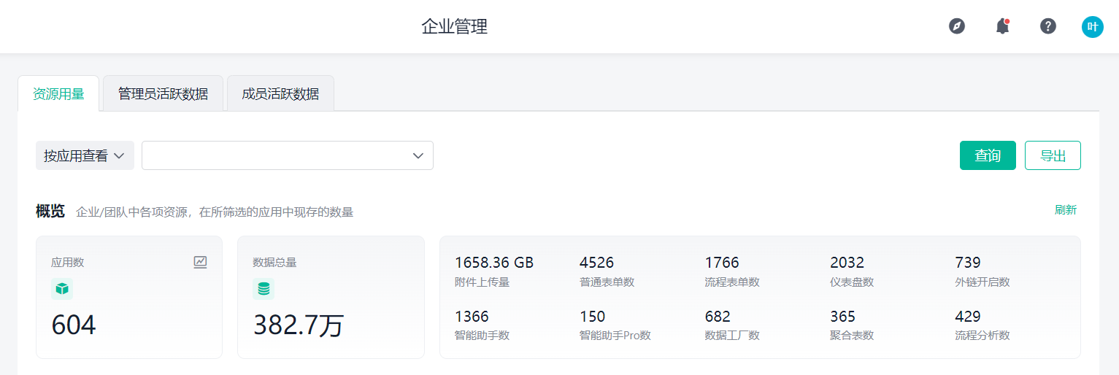The height and width of the screenshot is (375, 1119).
Task: Click the 智能助手Pro数 150 statistic
Action: point(614,325)
